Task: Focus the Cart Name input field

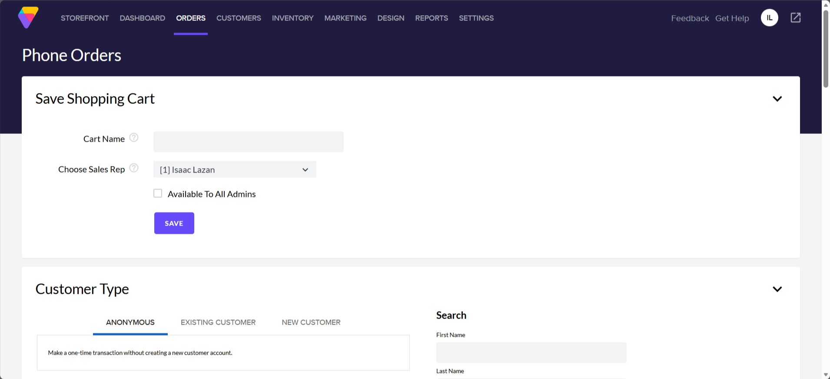Action: click(249, 142)
